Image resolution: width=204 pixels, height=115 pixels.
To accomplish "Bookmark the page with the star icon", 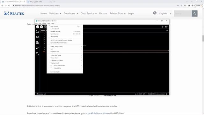I will [x=185, y=6].
